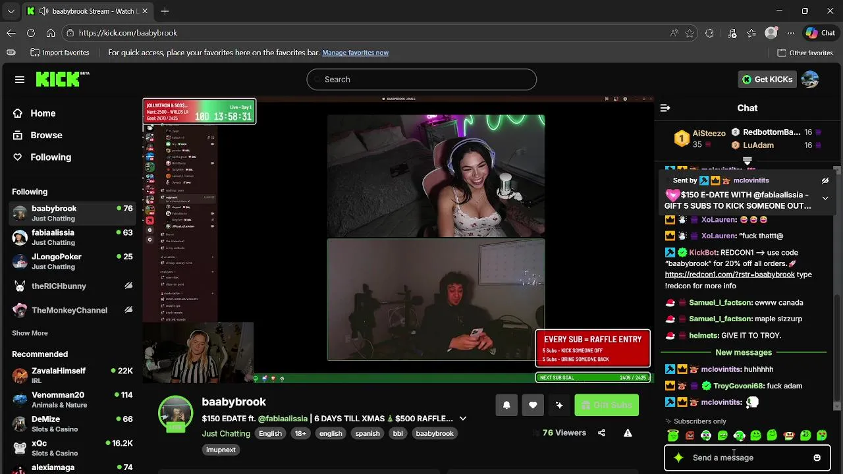Open baabybrook channel in Following list

(x=72, y=213)
